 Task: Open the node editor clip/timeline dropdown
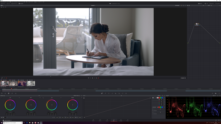coord(209,6)
